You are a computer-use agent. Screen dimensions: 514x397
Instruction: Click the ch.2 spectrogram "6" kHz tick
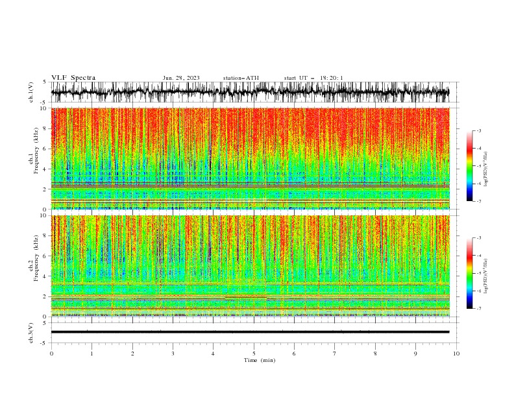click(x=45, y=256)
